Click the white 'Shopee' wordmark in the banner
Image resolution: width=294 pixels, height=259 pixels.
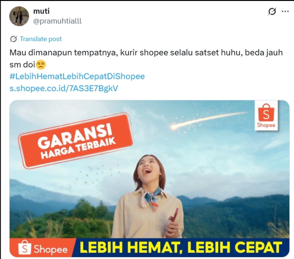point(50,249)
